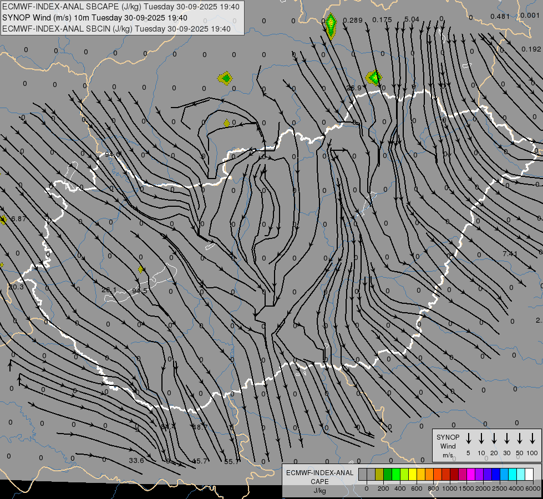This screenshot has height=499, width=543.
Task: Choose the gold swatch right of 600 tick
Action: pos(421,475)
